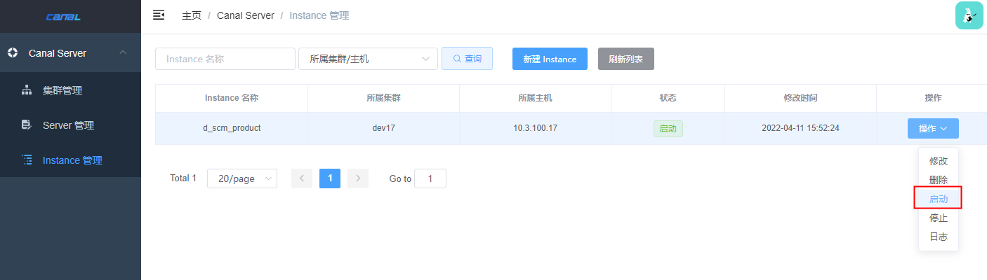This screenshot has width=987, height=280.
Task: Go to previous page arrow
Action: [x=302, y=178]
